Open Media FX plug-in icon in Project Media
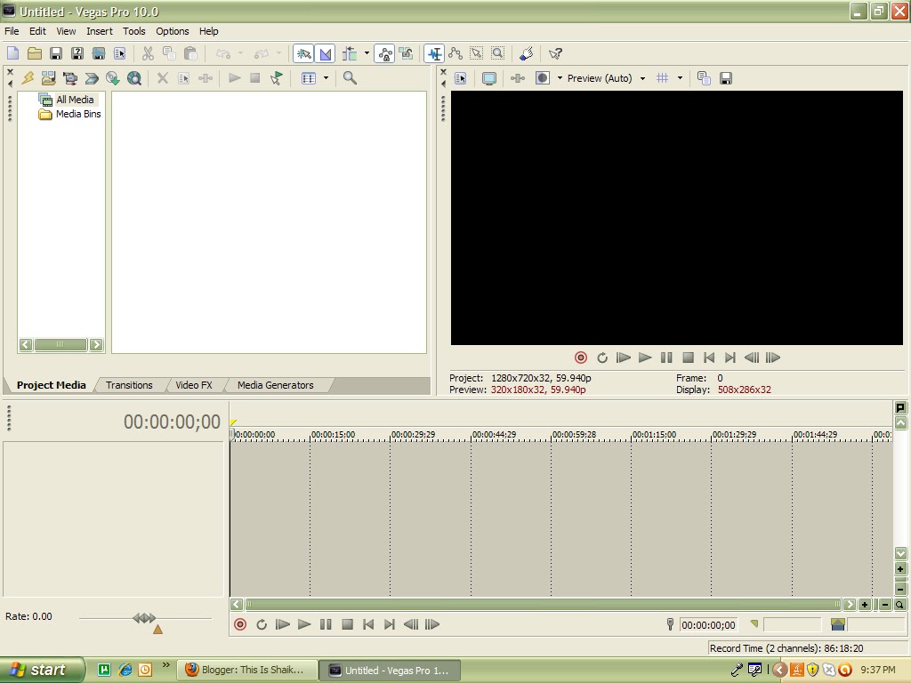Image resolution: width=911 pixels, height=683 pixels. (x=206, y=78)
